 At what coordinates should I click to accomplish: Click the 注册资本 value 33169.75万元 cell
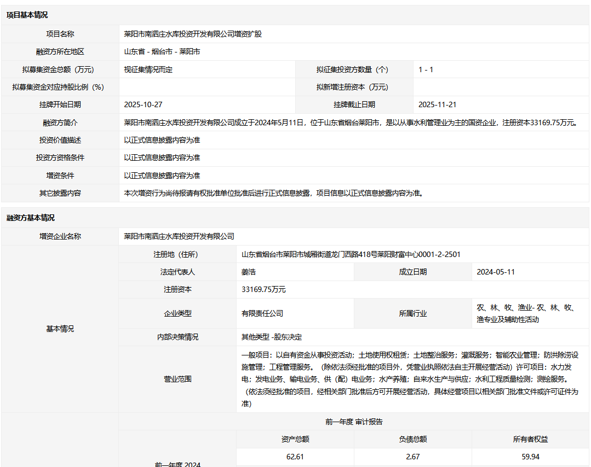(263, 289)
